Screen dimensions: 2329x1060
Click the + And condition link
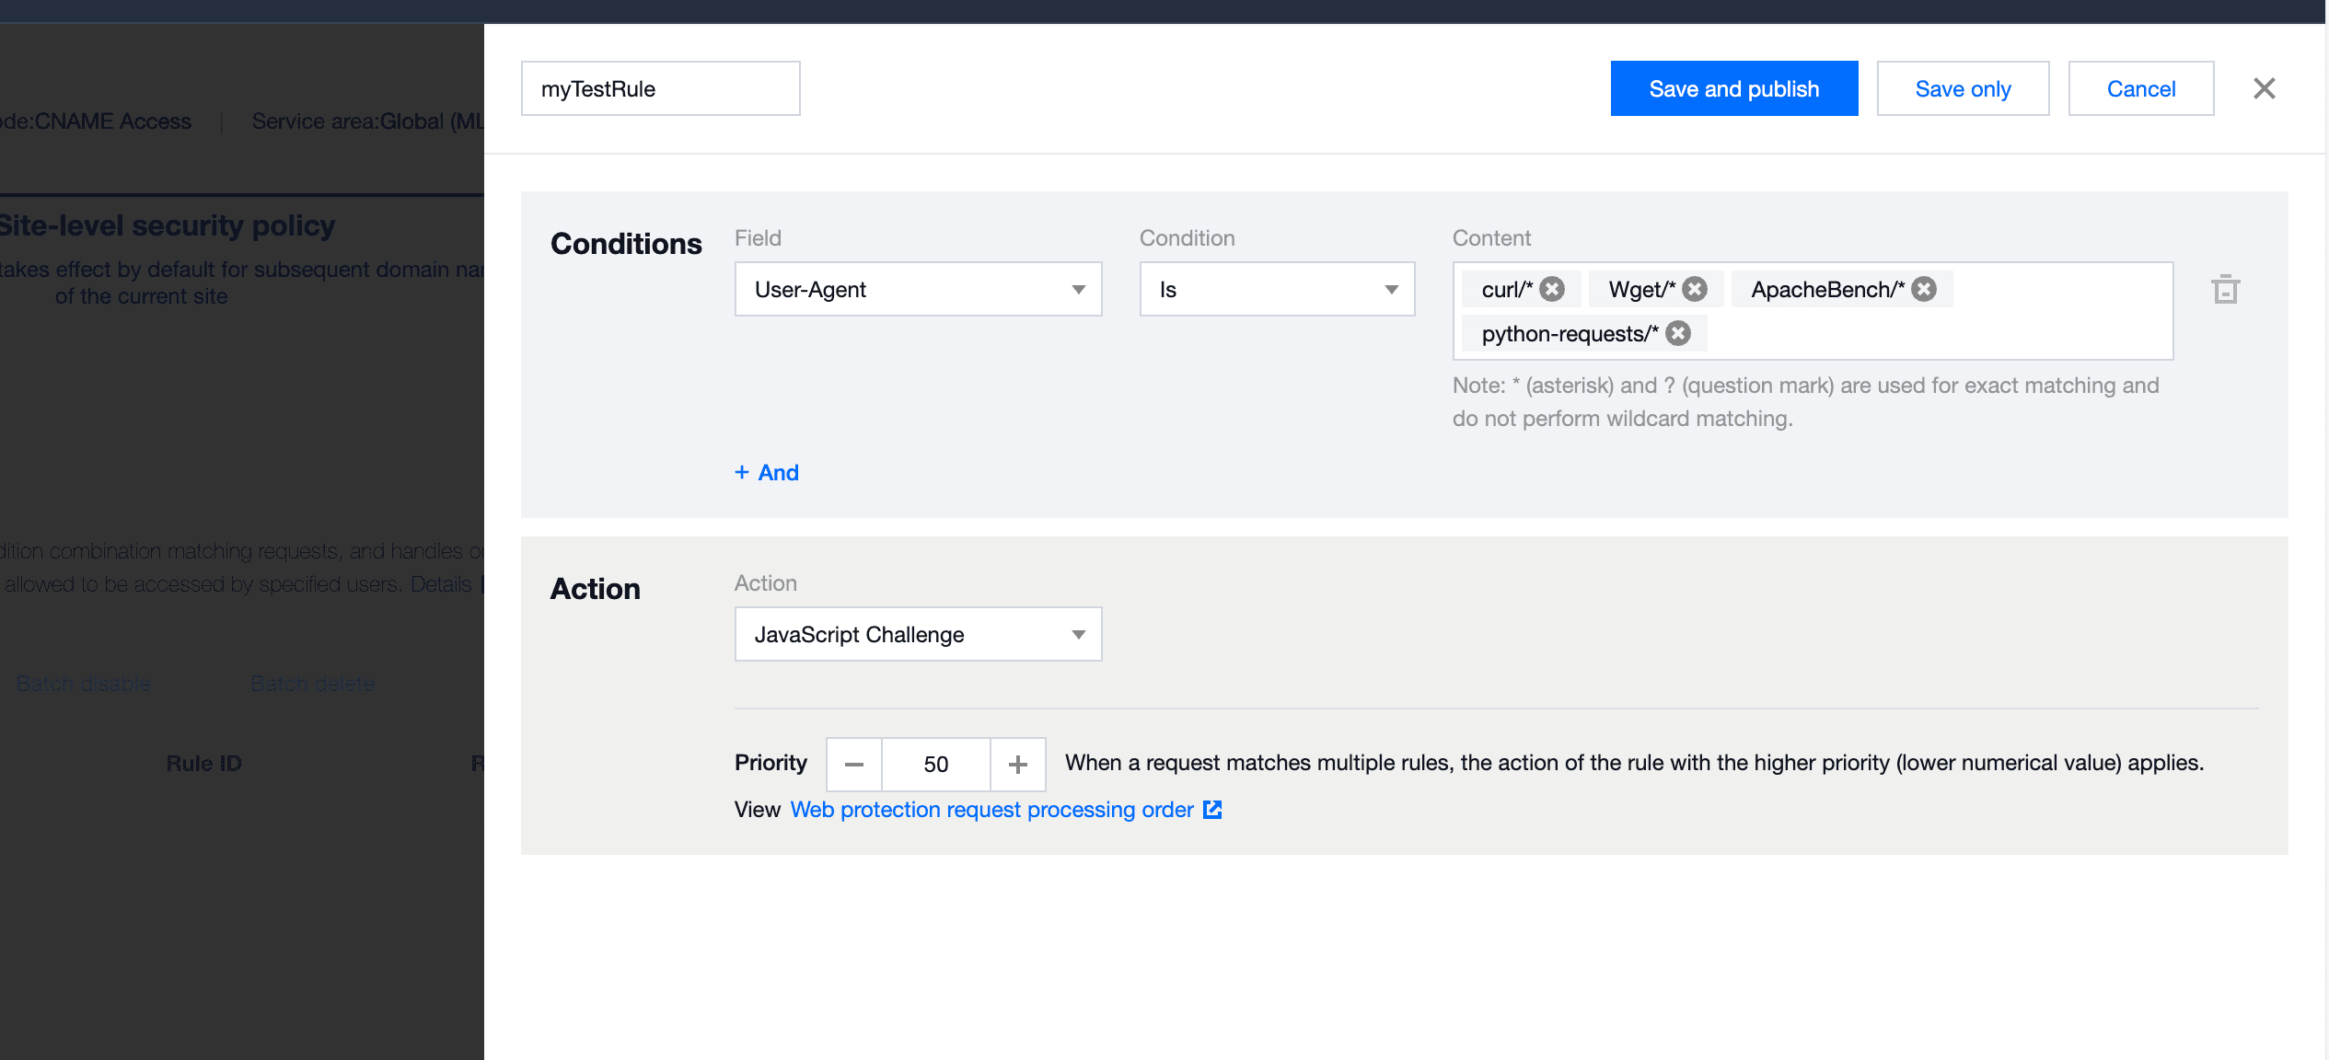770,472
